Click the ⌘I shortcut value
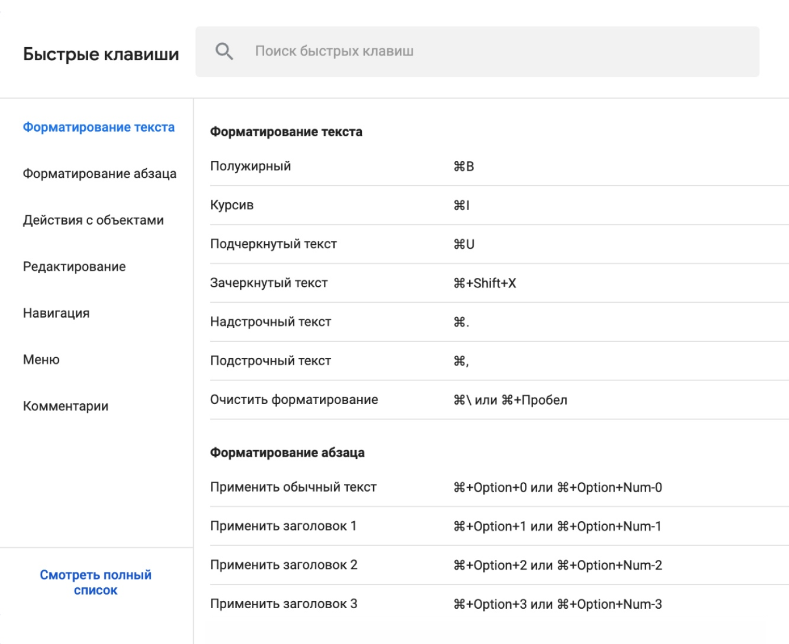The width and height of the screenshot is (789, 644). [x=461, y=205]
